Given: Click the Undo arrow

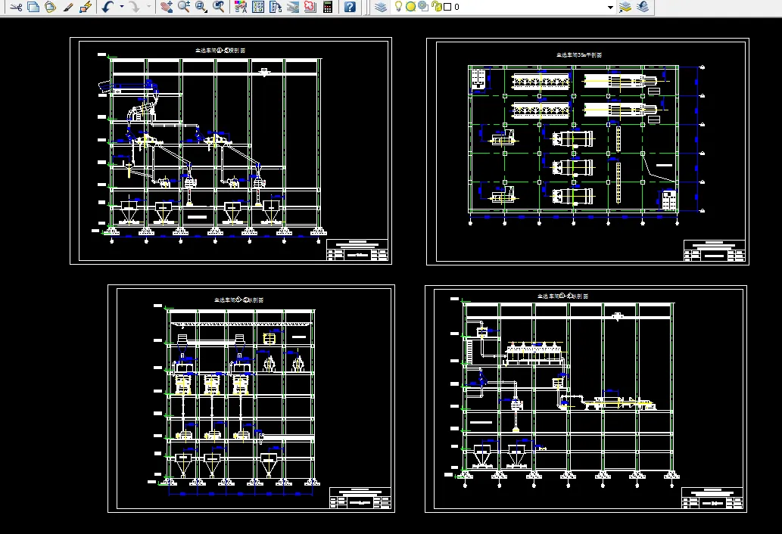Looking at the screenshot, I should 107,7.
